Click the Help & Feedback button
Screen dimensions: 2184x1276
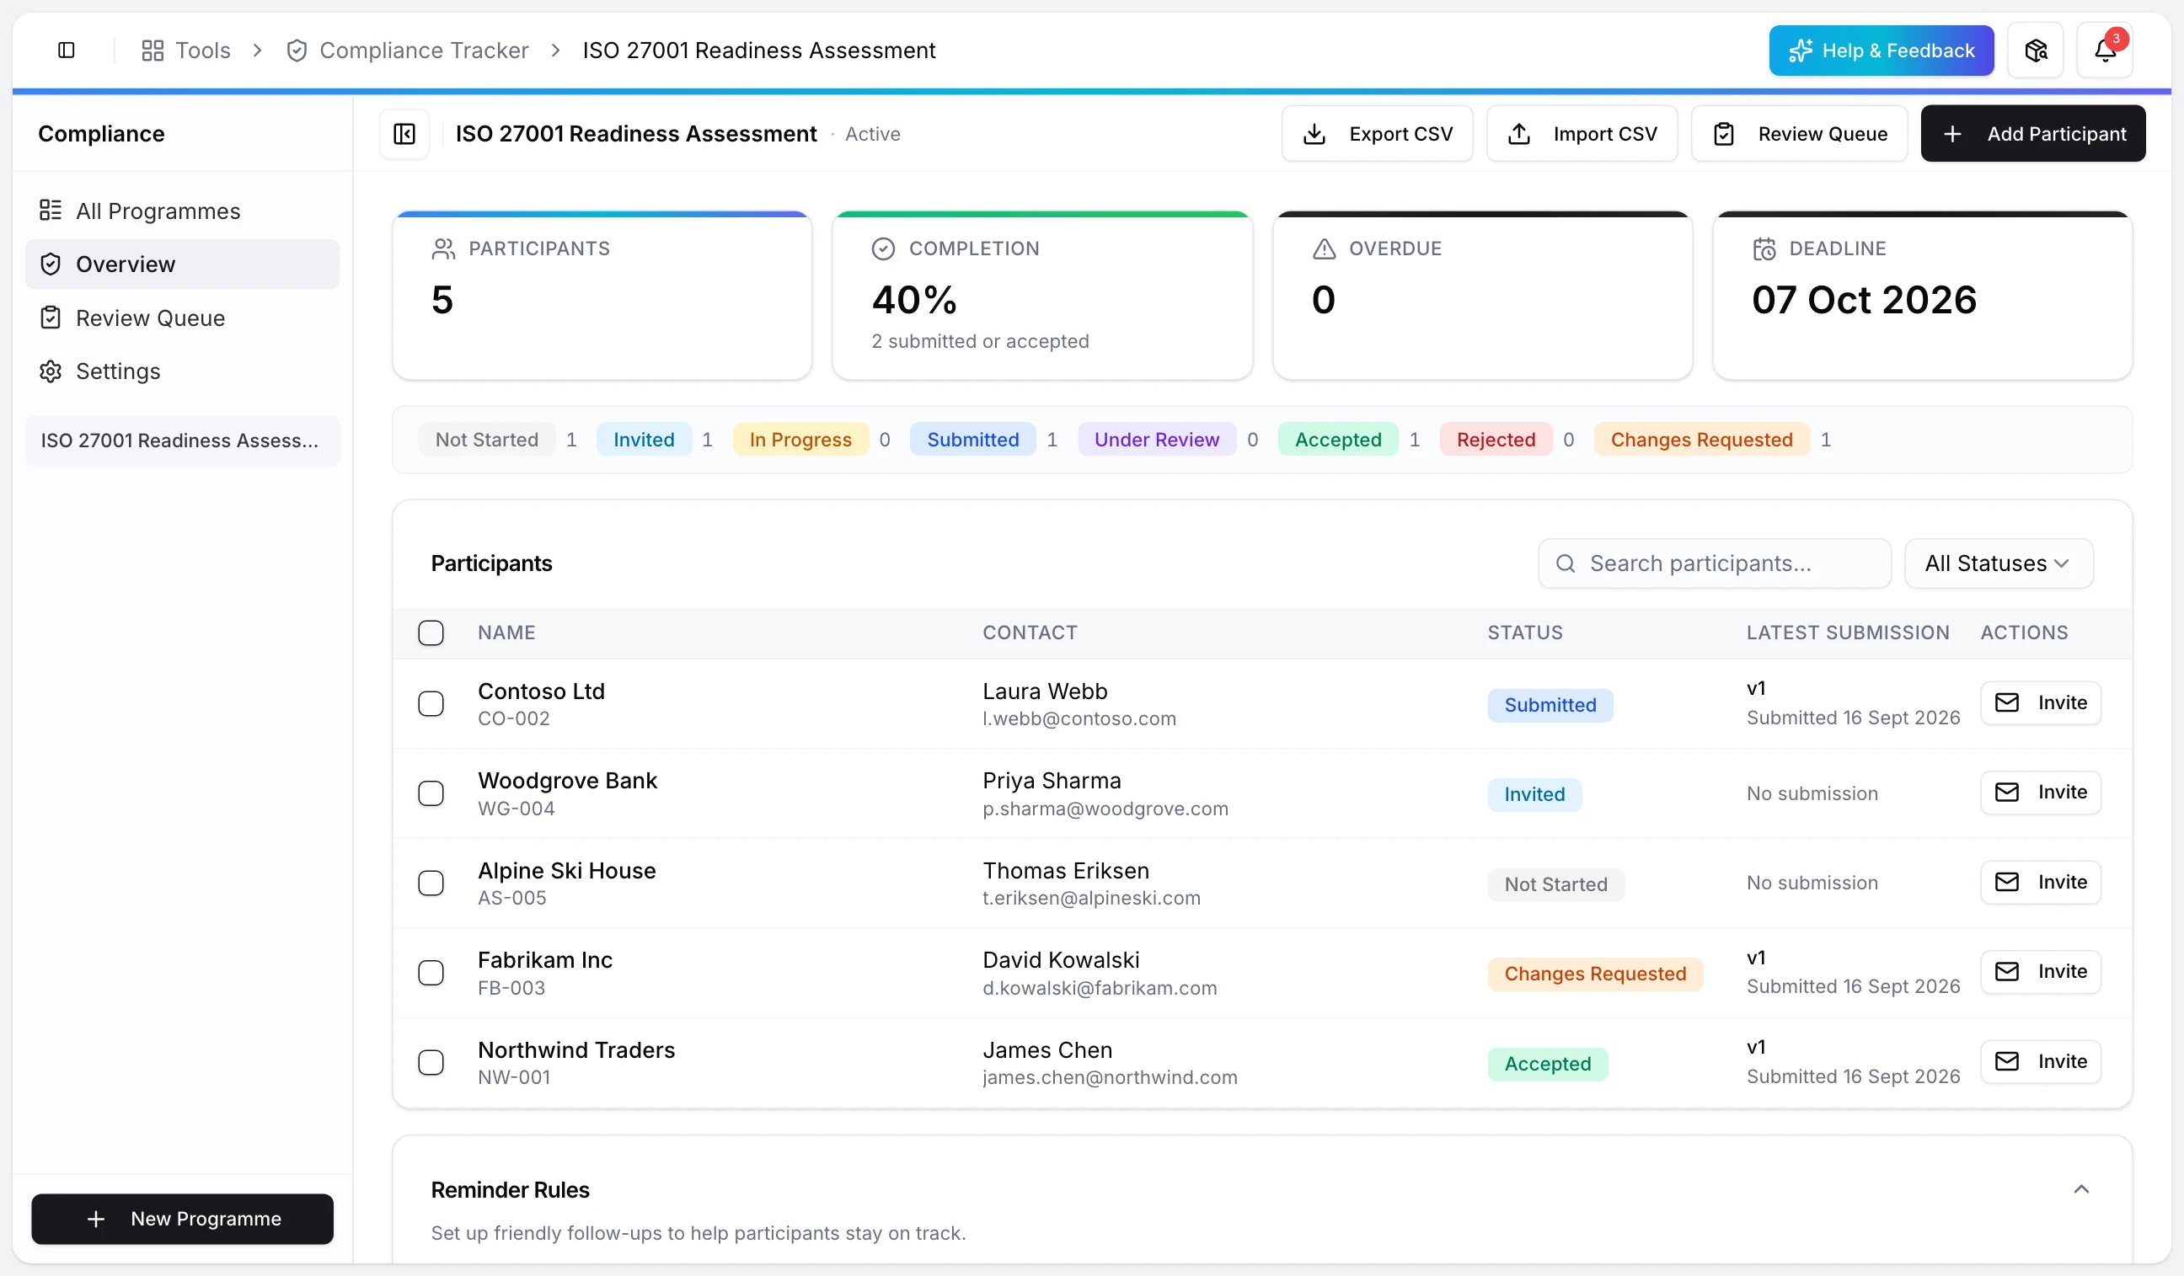(x=1881, y=51)
